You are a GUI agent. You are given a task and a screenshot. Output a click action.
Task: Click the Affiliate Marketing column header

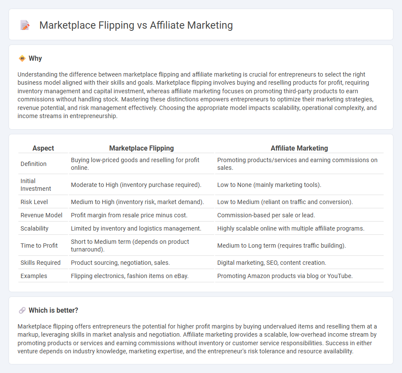click(299, 148)
